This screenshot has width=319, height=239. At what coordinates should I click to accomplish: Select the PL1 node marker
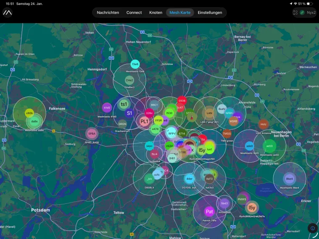pos(144,122)
